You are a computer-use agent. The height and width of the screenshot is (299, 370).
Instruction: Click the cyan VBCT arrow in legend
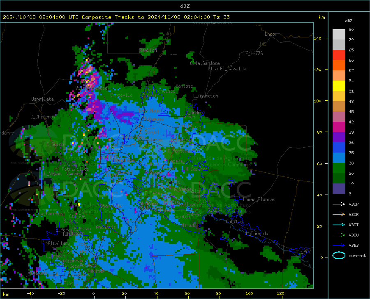[339, 225]
